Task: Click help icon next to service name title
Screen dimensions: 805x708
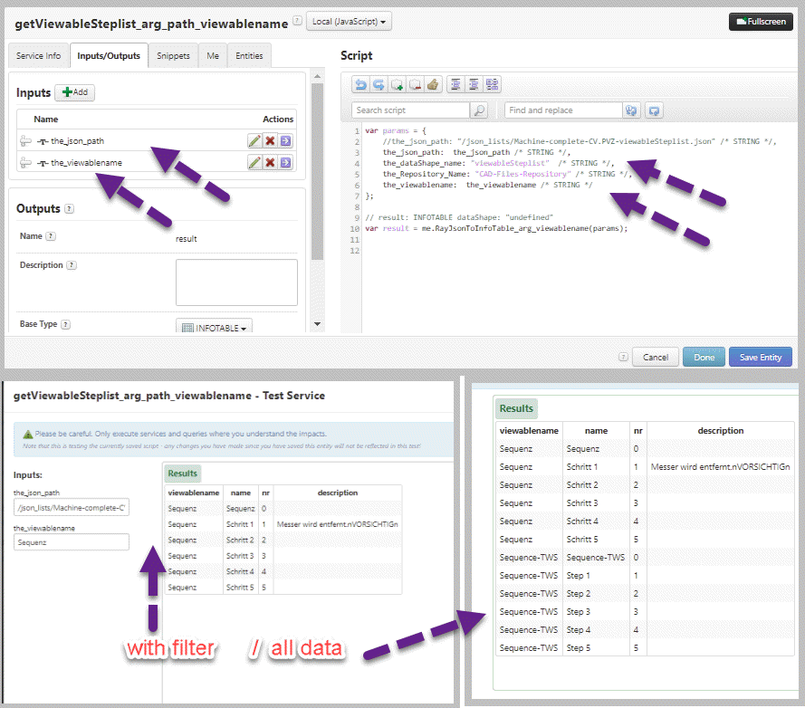Action: click(x=297, y=21)
